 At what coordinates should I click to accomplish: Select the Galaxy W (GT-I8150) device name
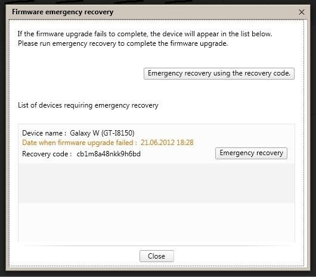pos(102,133)
